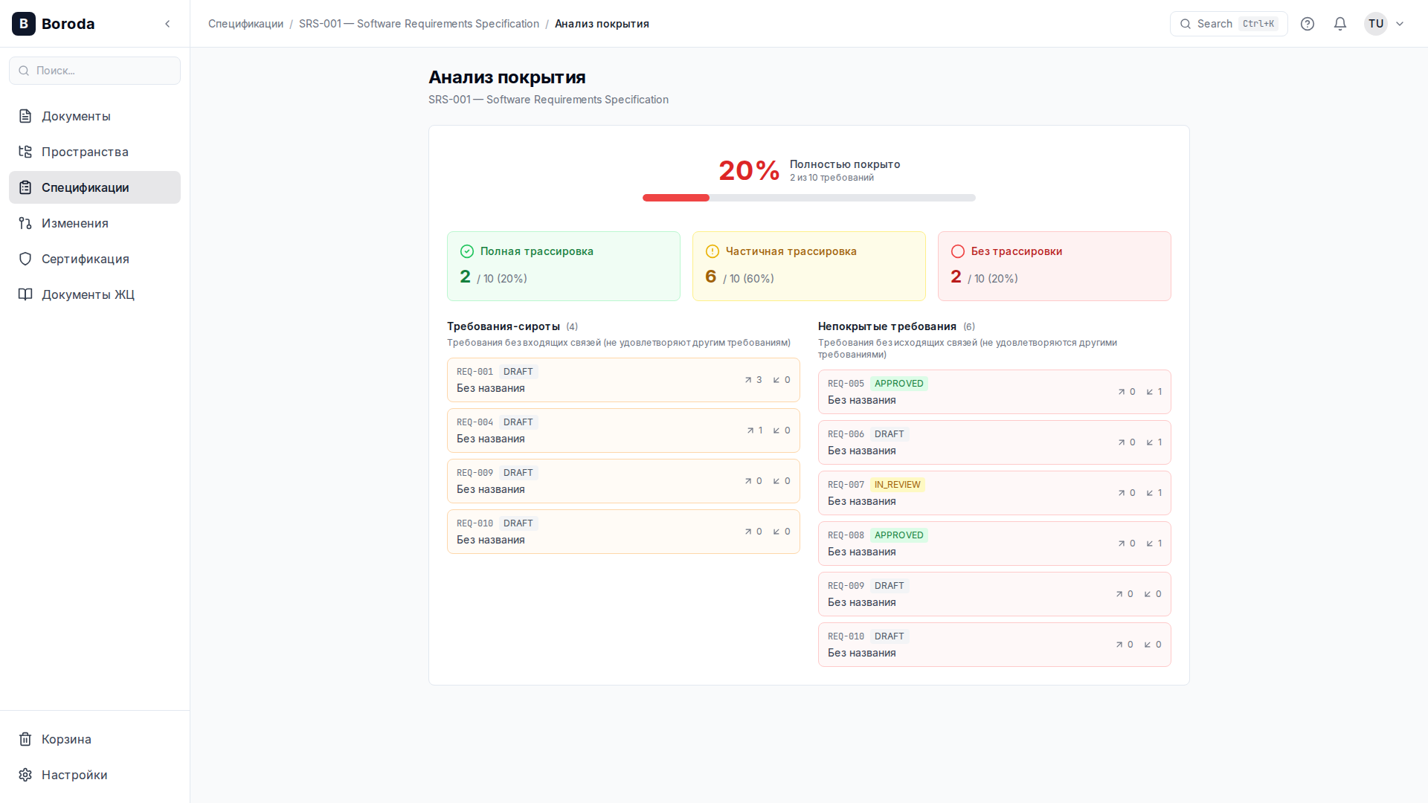Click the red coverage progress bar

click(676, 198)
